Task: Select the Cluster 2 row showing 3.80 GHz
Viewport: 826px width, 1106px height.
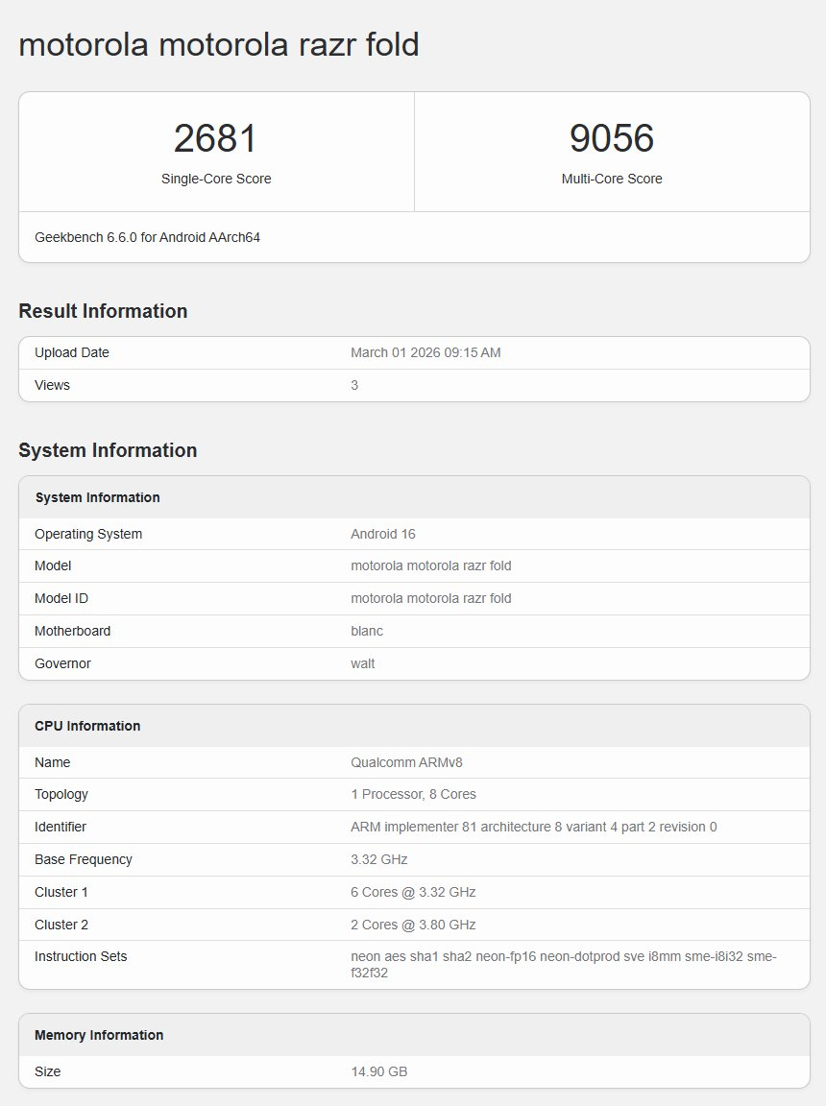Action: [x=413, y=924]
